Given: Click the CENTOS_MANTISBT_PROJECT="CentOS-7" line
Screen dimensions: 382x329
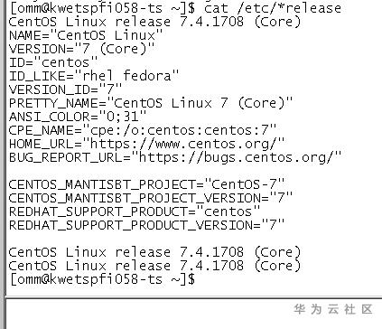Looking at the screenshot, I should pos(146,184).
